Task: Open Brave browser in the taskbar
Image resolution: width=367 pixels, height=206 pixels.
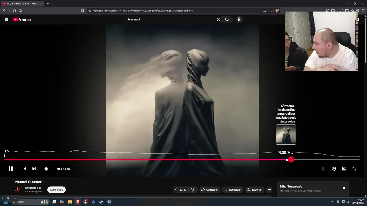Action: coord(77,202)
